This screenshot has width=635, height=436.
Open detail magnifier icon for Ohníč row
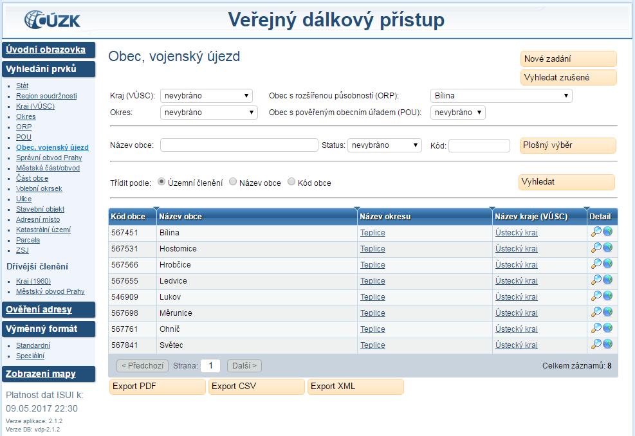pos(596,329)
